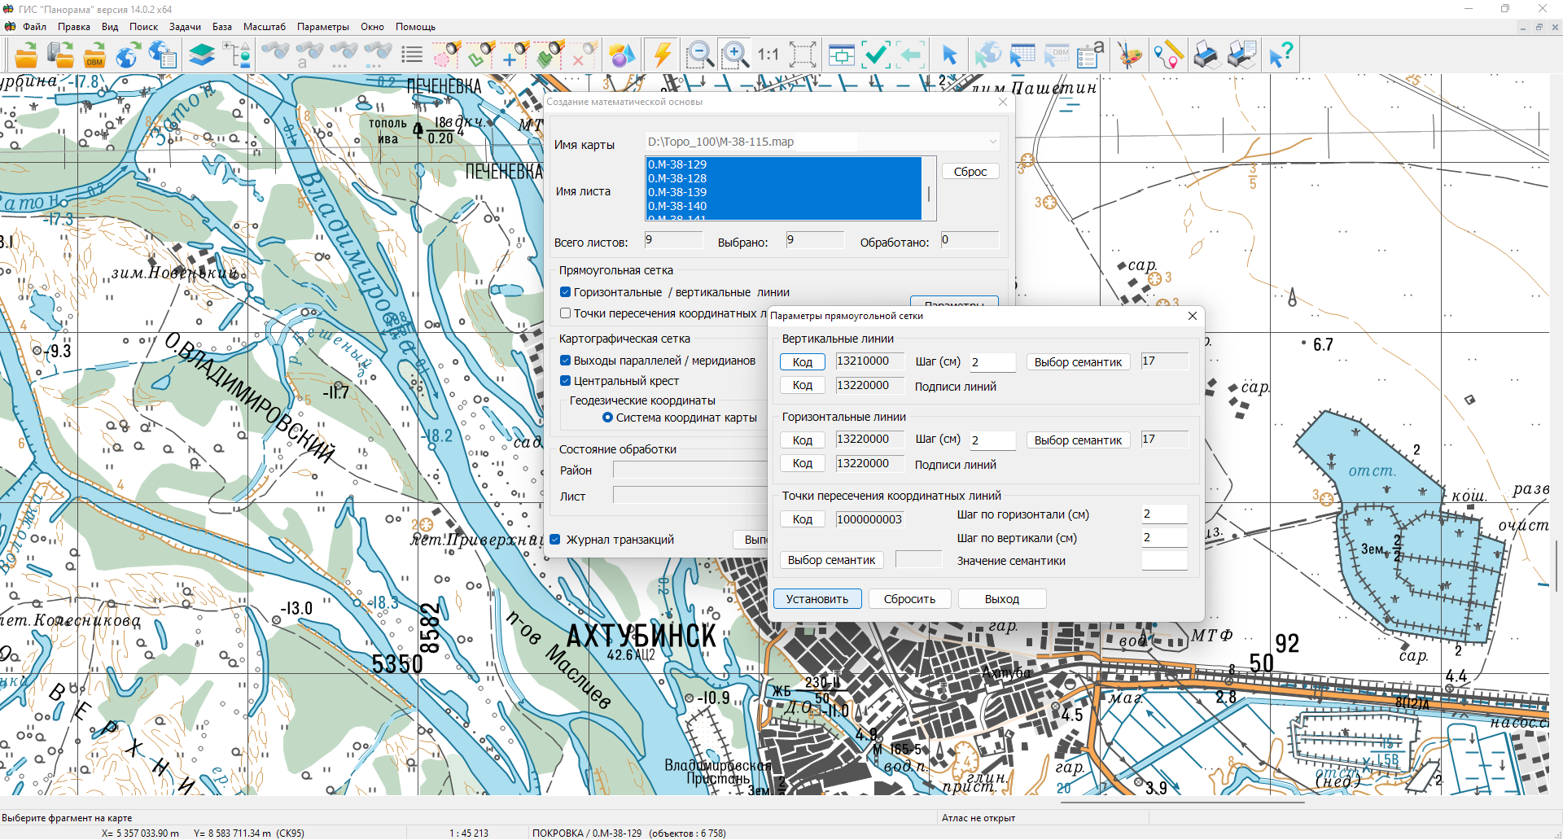1563x840 pixels.
Task: Select the paint palette icon
Action: (1129, 55)
